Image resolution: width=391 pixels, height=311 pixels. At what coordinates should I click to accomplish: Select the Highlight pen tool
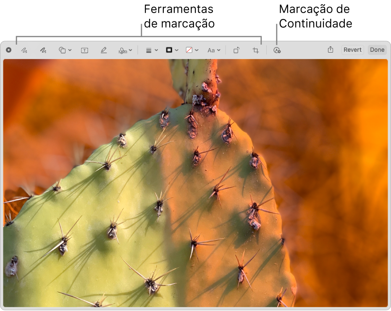tap(103, 50)
